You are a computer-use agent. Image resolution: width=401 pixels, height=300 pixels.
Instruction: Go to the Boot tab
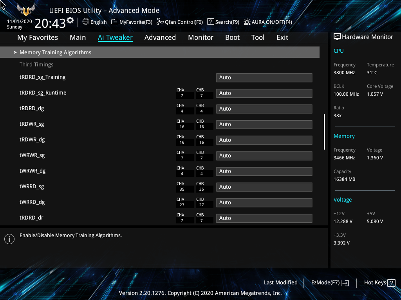(x=232, y=37)
